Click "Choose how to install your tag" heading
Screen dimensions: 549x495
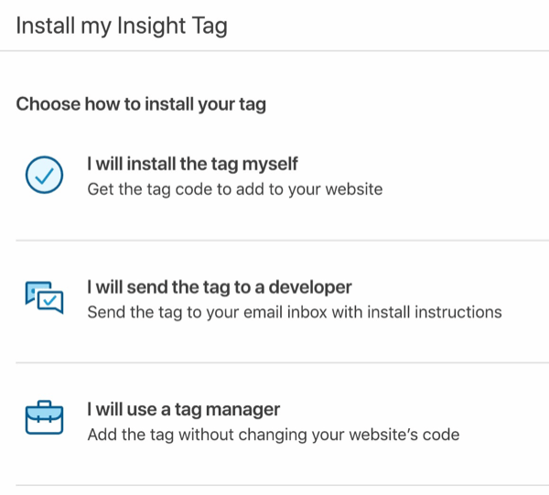[141, 104]
